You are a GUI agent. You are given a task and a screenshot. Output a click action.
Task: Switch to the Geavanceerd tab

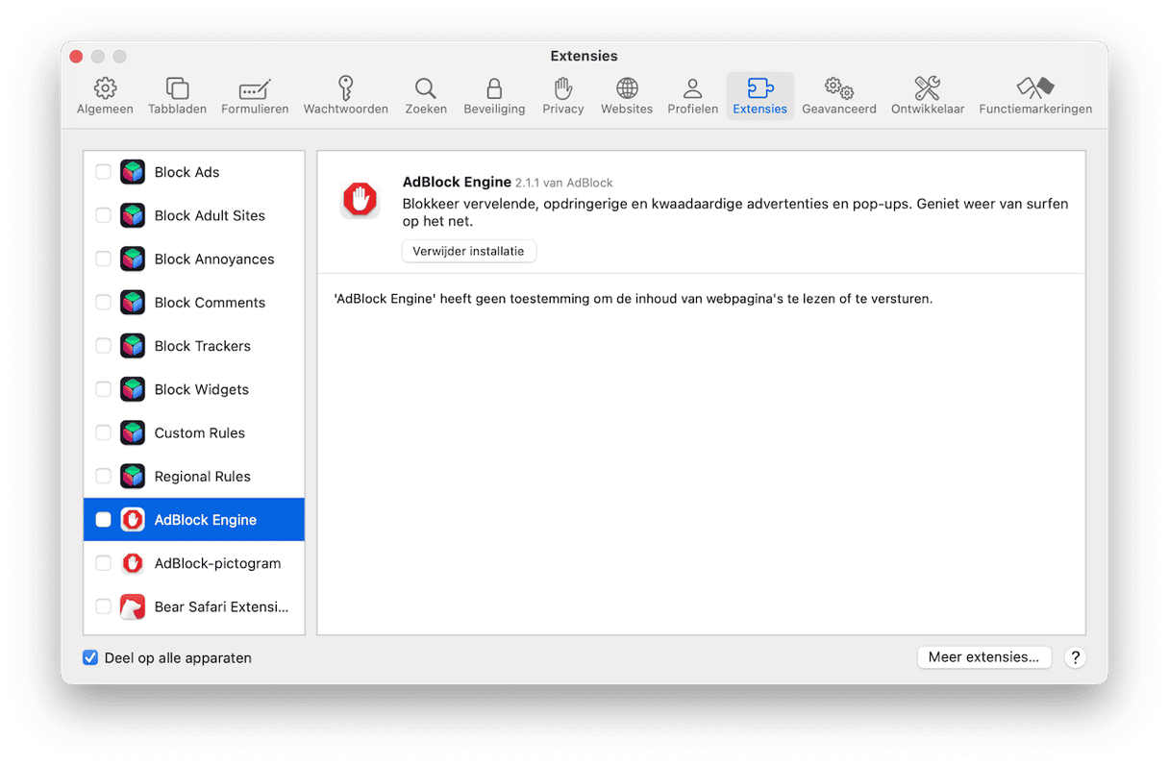[838, 96]
